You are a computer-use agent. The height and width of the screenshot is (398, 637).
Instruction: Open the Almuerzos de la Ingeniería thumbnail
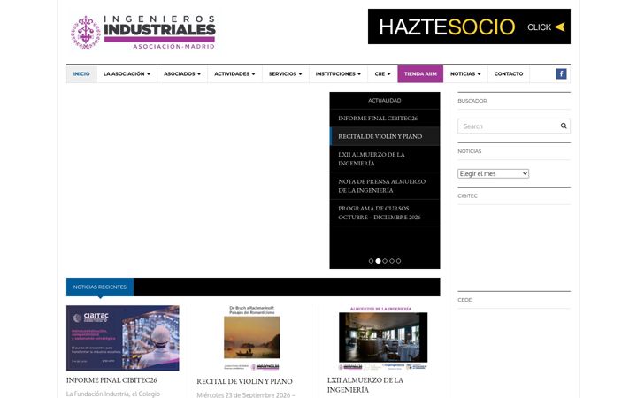(383, 338)
